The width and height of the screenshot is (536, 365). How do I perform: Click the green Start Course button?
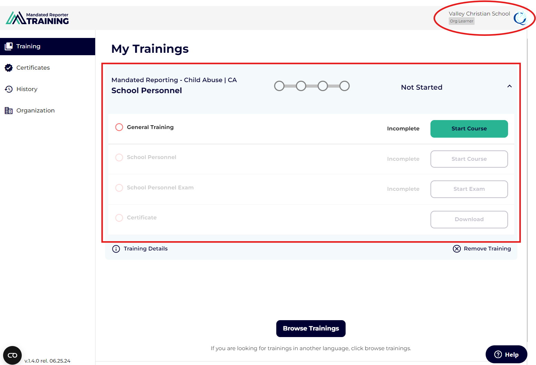point(469,129)
